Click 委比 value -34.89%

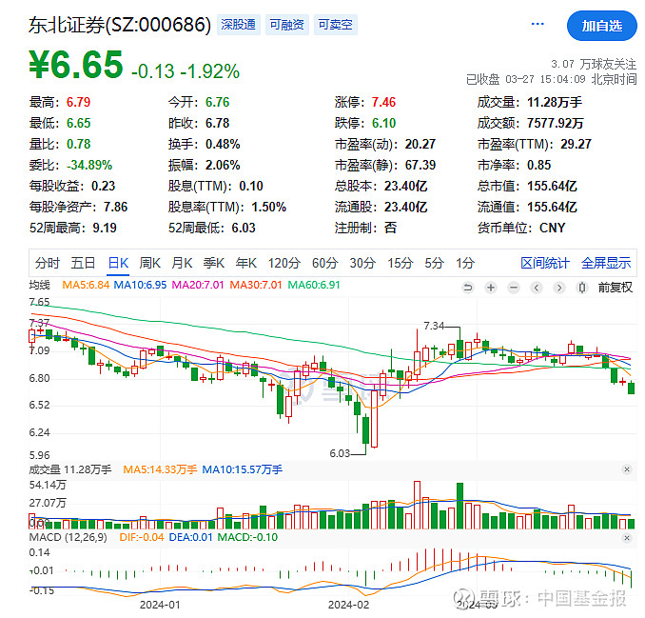tap(89, 165)
